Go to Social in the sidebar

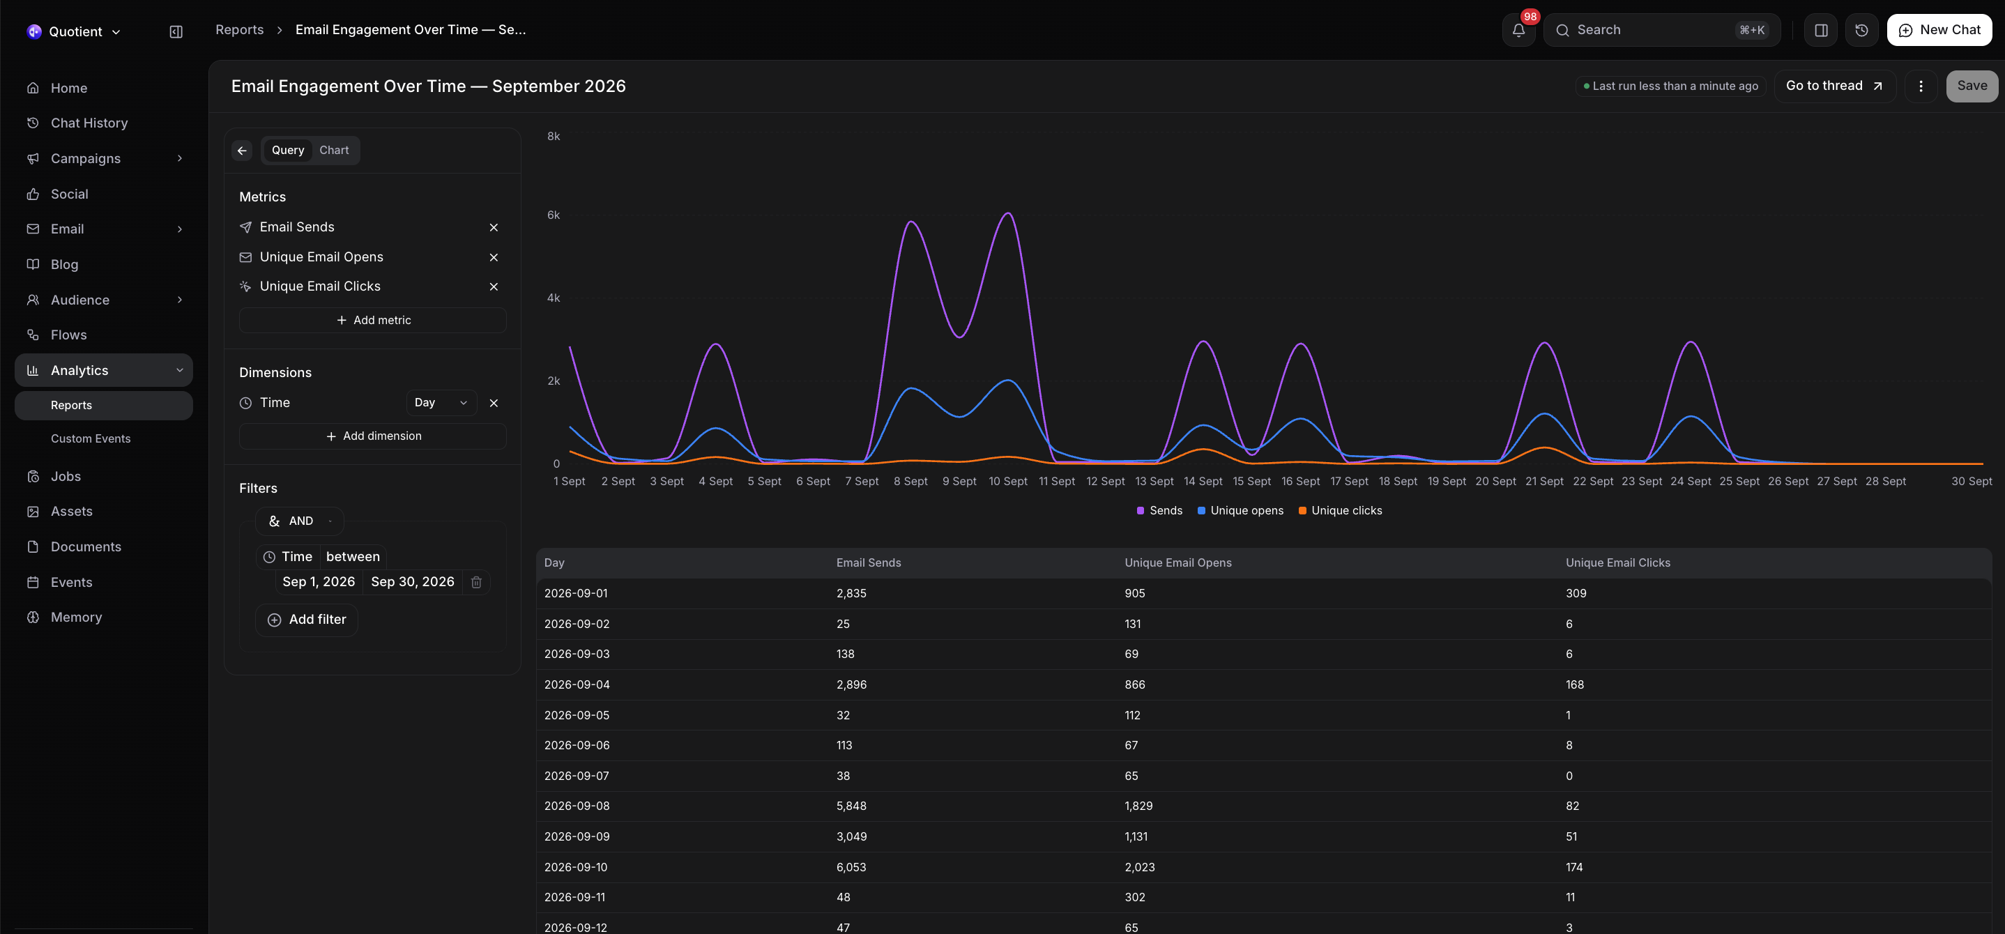point(103,194)
